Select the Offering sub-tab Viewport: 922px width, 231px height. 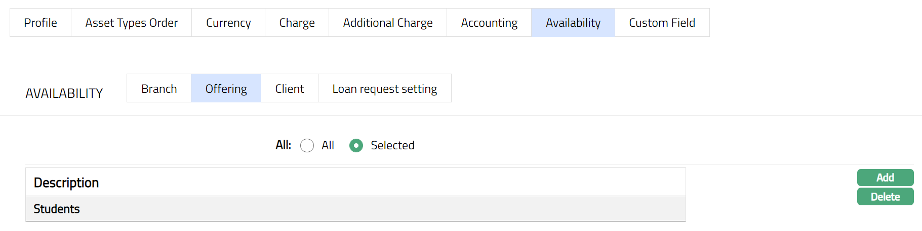point(226,89)
